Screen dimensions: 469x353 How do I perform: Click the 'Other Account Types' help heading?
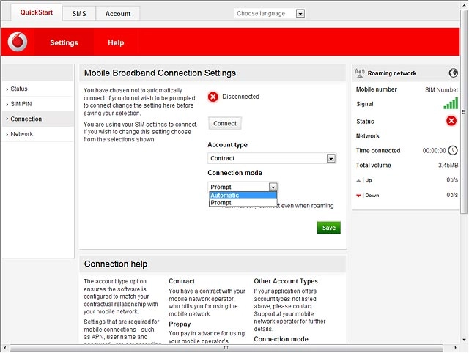pos(286,281)
